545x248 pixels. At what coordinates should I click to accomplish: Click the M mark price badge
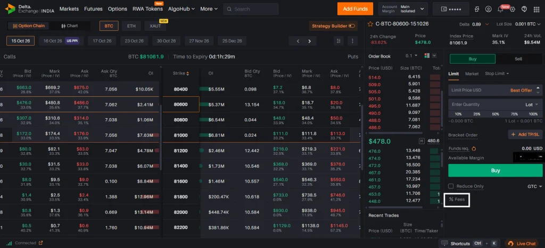coord(422,141)
